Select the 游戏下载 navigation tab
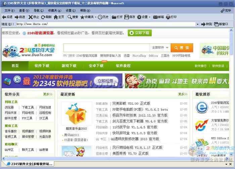 (69, 66)
